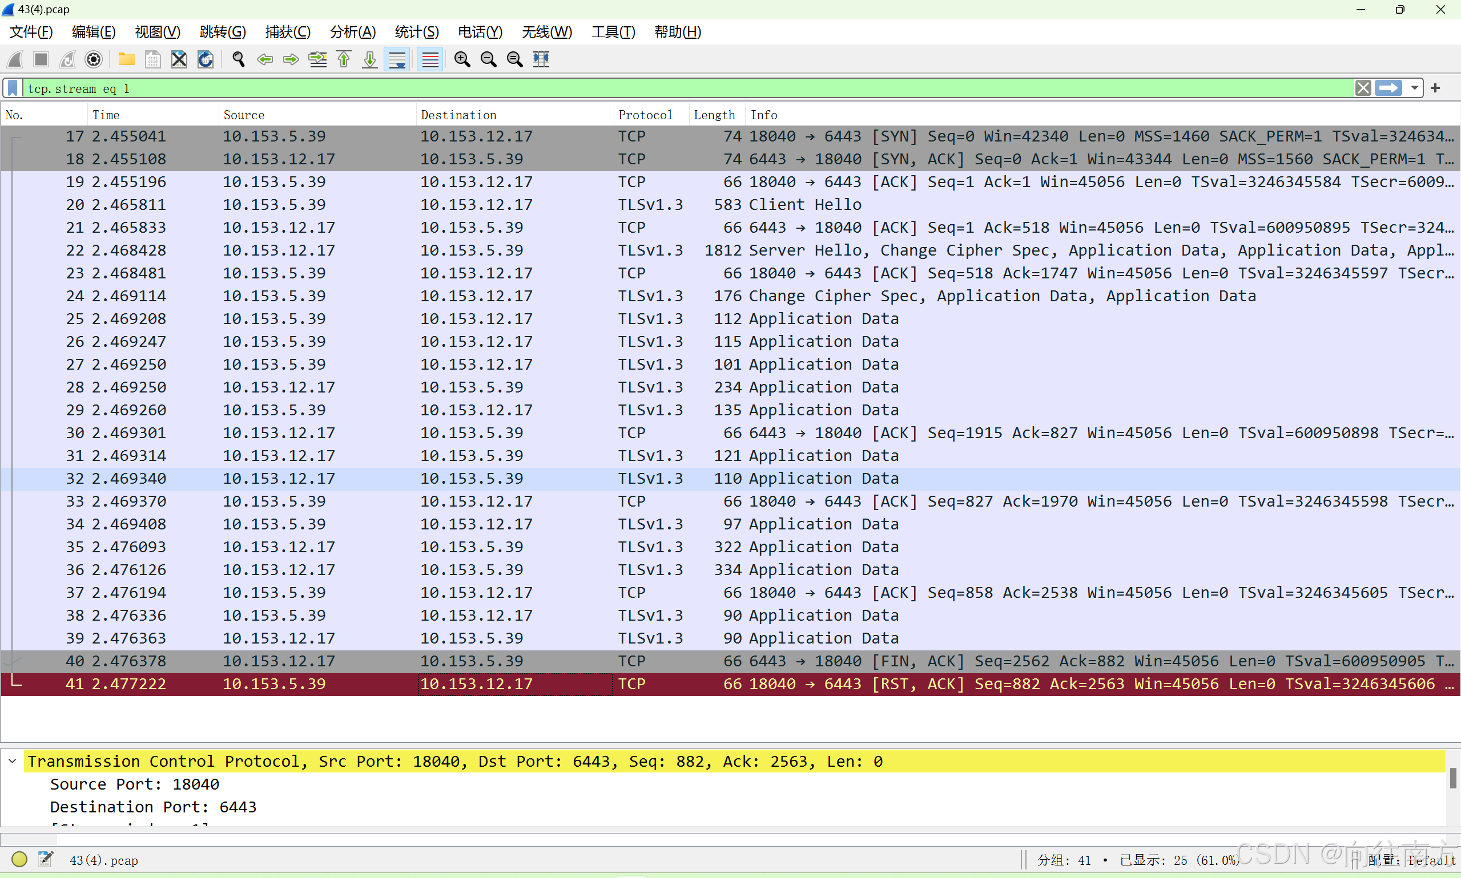Open the 分析(A) analyze menu

point(352,32)
